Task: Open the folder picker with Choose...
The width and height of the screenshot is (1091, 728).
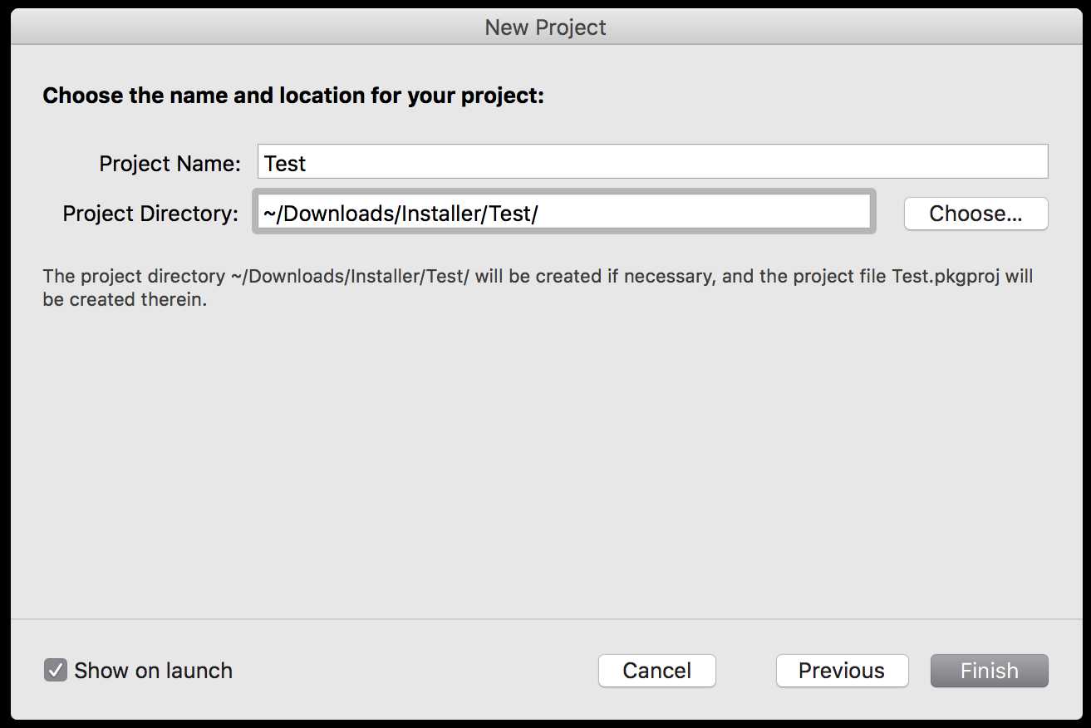Action: coord(976,214)
